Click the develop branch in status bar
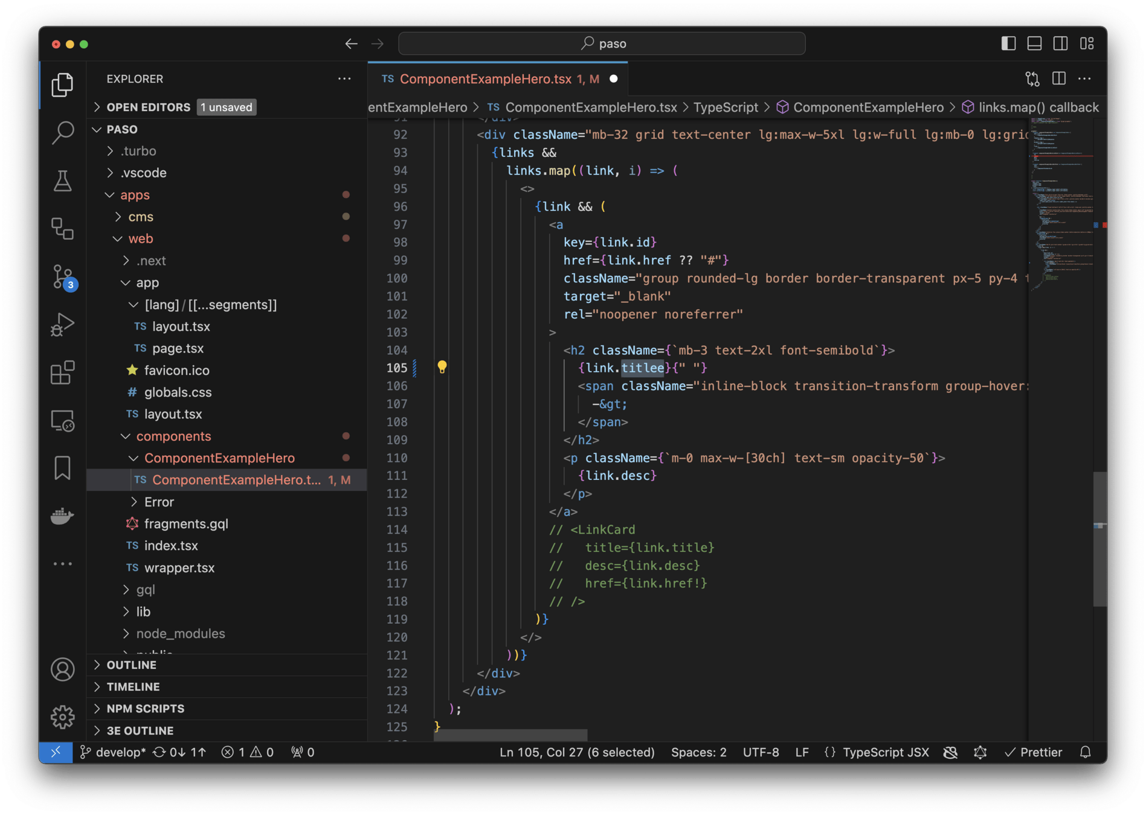 click(114, 752)
